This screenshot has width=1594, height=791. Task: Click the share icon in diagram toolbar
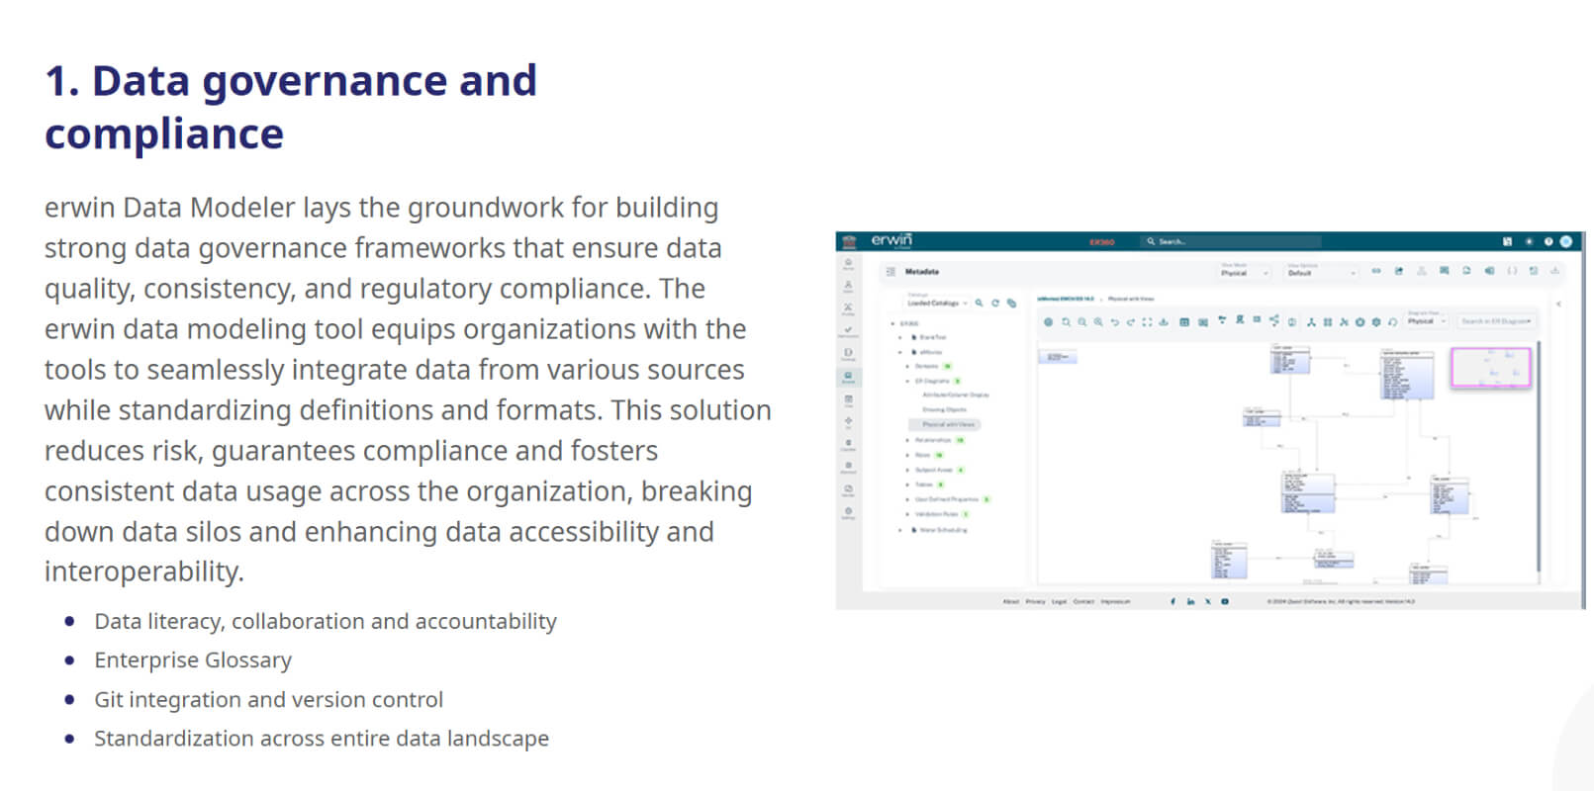[1274, 320]
